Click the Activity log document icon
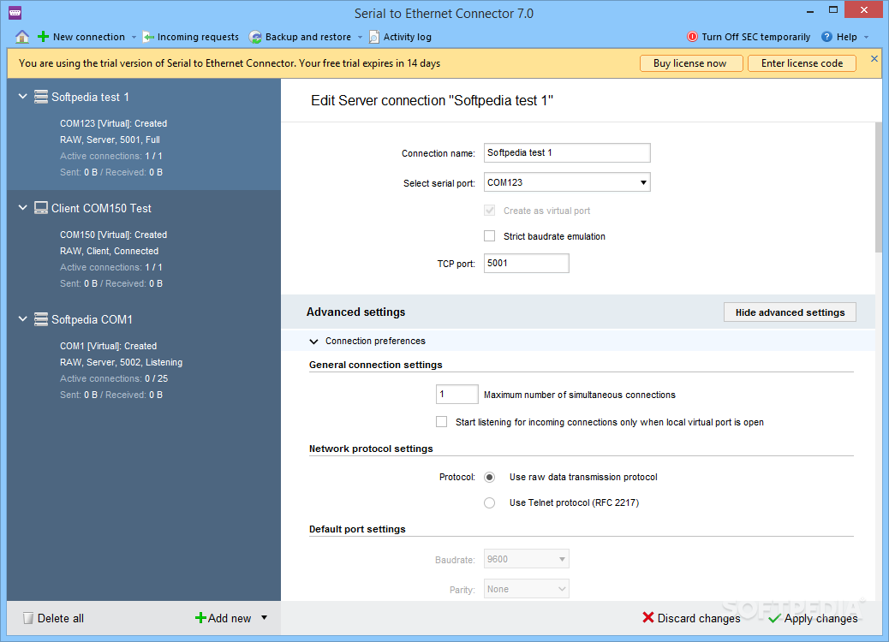889x642 pixels. [x=374, y=38]
